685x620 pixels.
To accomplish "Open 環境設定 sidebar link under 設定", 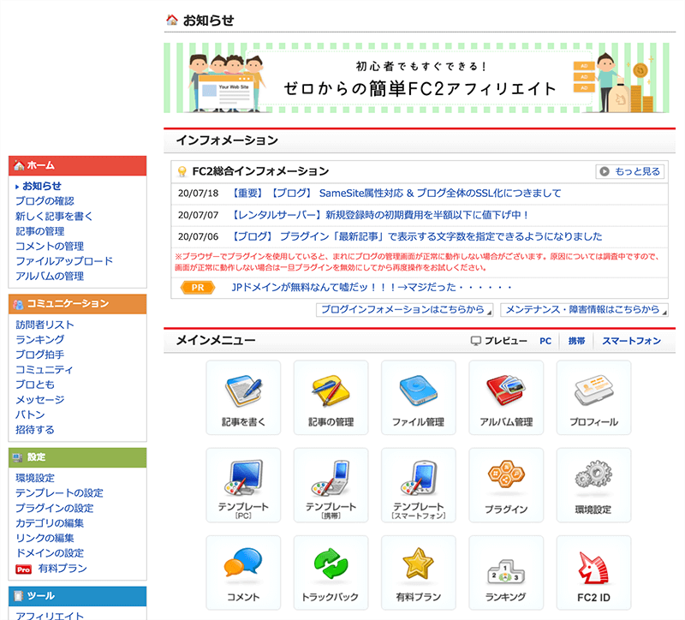I will coord(35,478).
